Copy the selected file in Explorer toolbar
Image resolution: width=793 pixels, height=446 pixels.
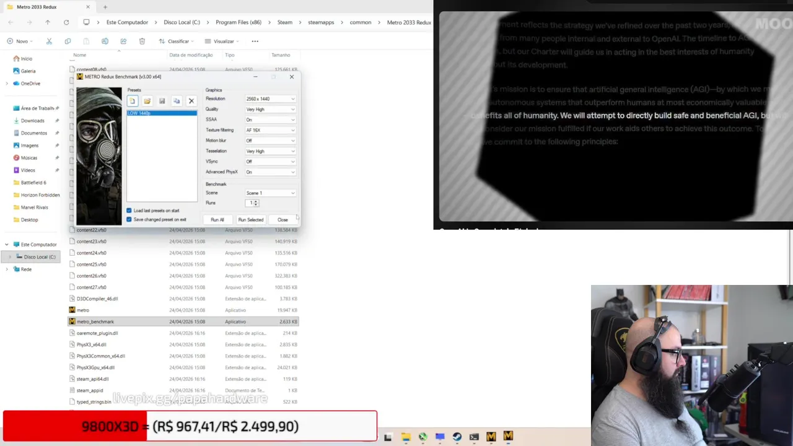pos(68,42)
